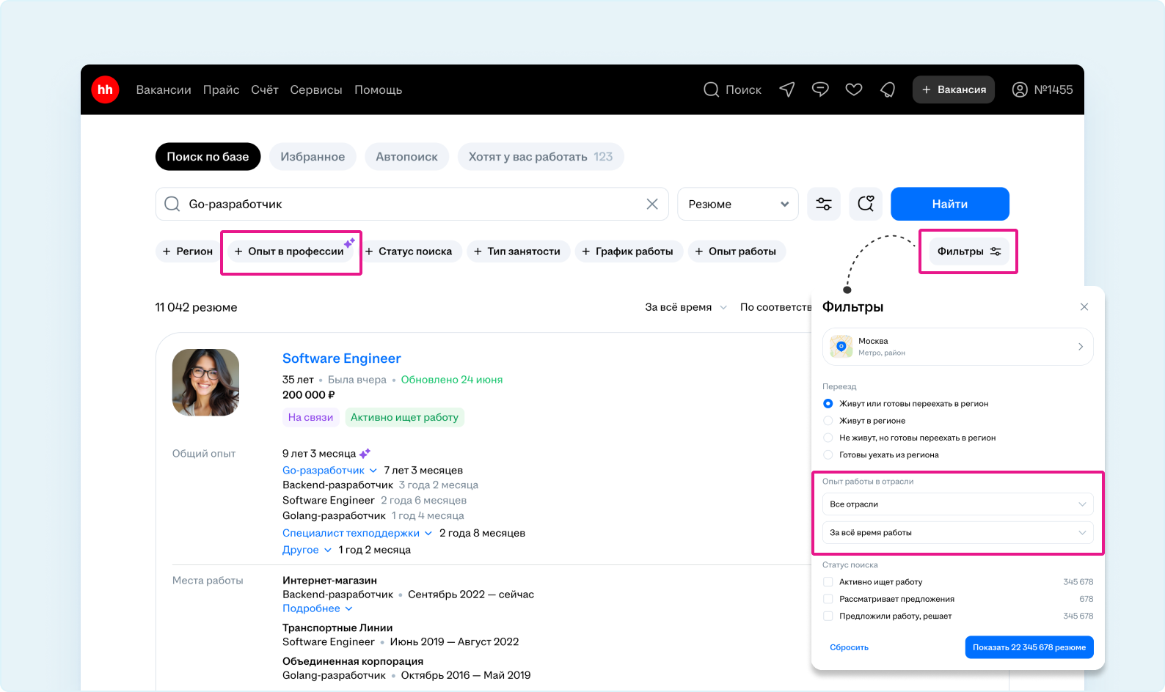
Task: Close the Фильтры panel
Action: (1084, 307)
